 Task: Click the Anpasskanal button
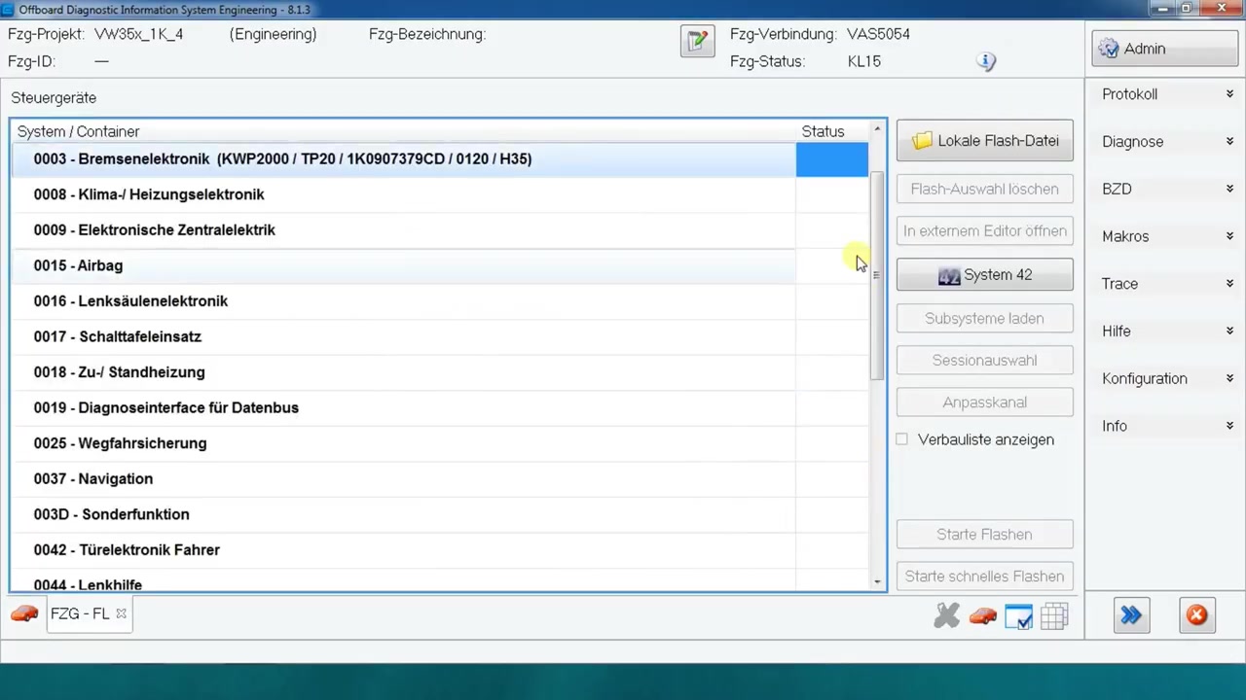tap(985, 402)
